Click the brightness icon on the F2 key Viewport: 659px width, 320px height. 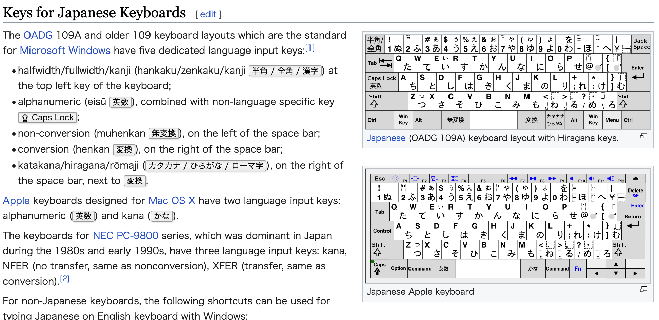pos(416,178)
